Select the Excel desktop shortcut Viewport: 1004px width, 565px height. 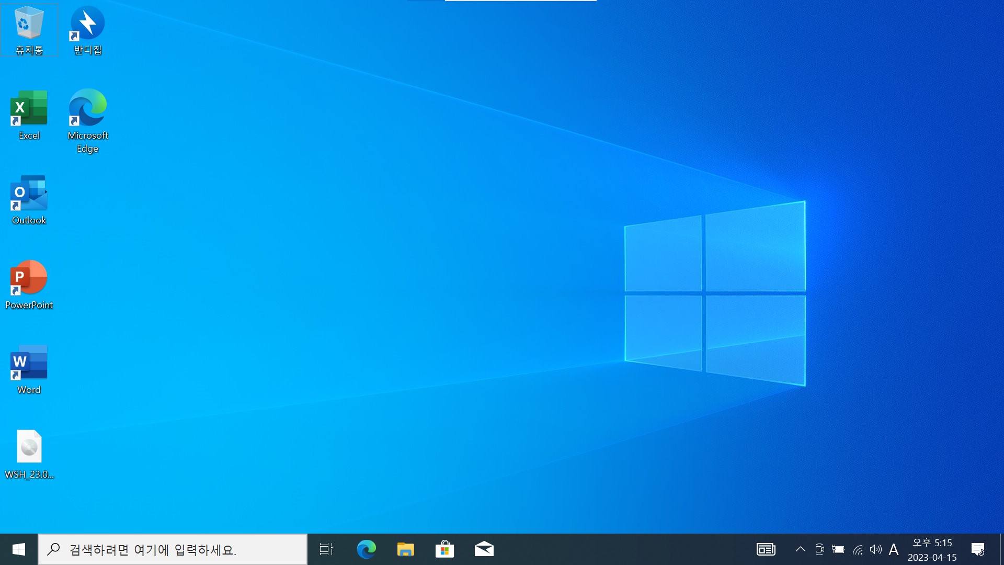click(29, 115)
